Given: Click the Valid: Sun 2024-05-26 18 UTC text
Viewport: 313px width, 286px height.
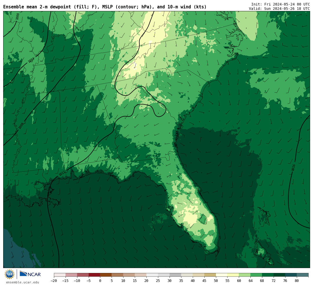Looking at the screenshot, I should click(279, 9).
